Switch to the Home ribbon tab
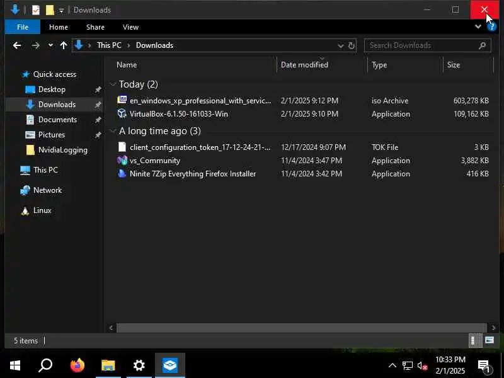Viewport: 504px width, 378px height. (x=59, y=27)
